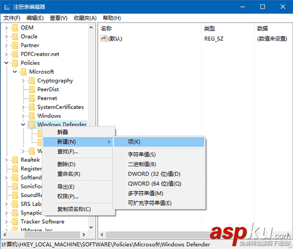Select 查找(F)... in the context menu
This screenshot has height=249, width=293.
78,152
